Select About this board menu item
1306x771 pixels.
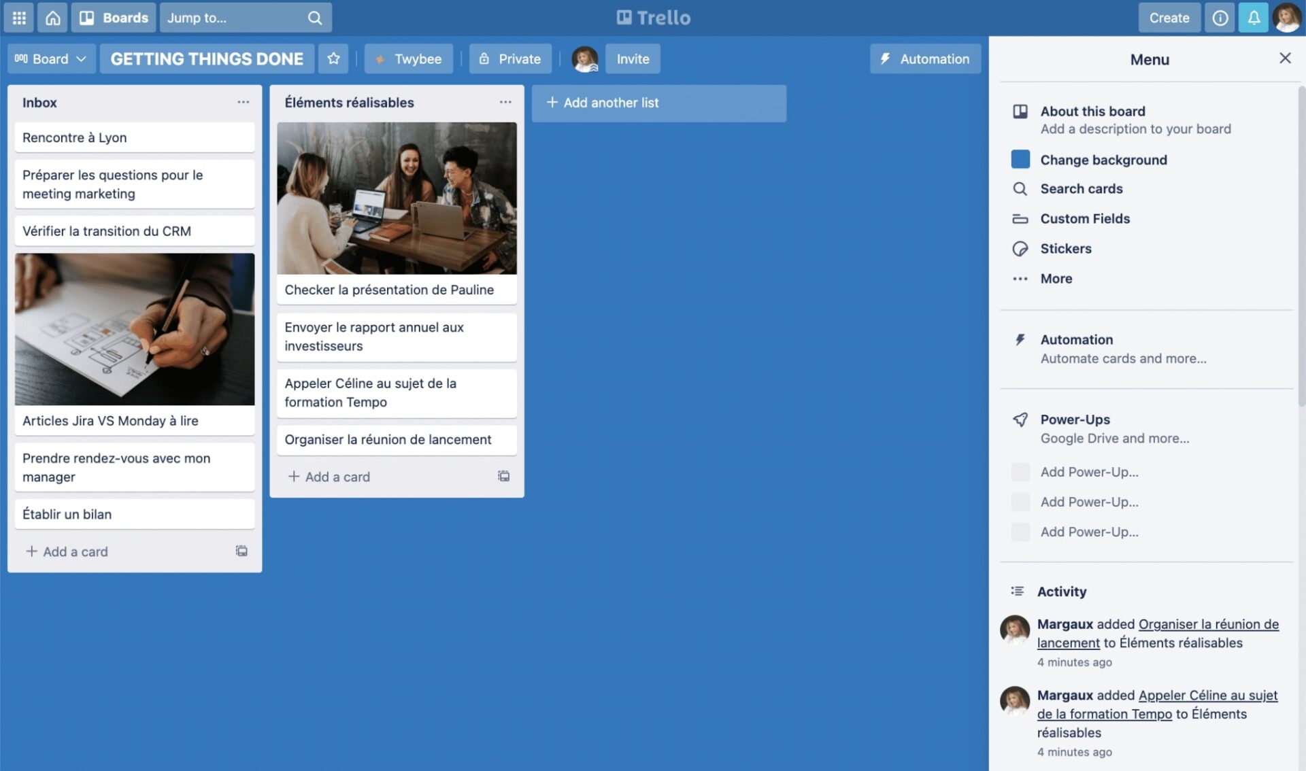point(1092,111)
